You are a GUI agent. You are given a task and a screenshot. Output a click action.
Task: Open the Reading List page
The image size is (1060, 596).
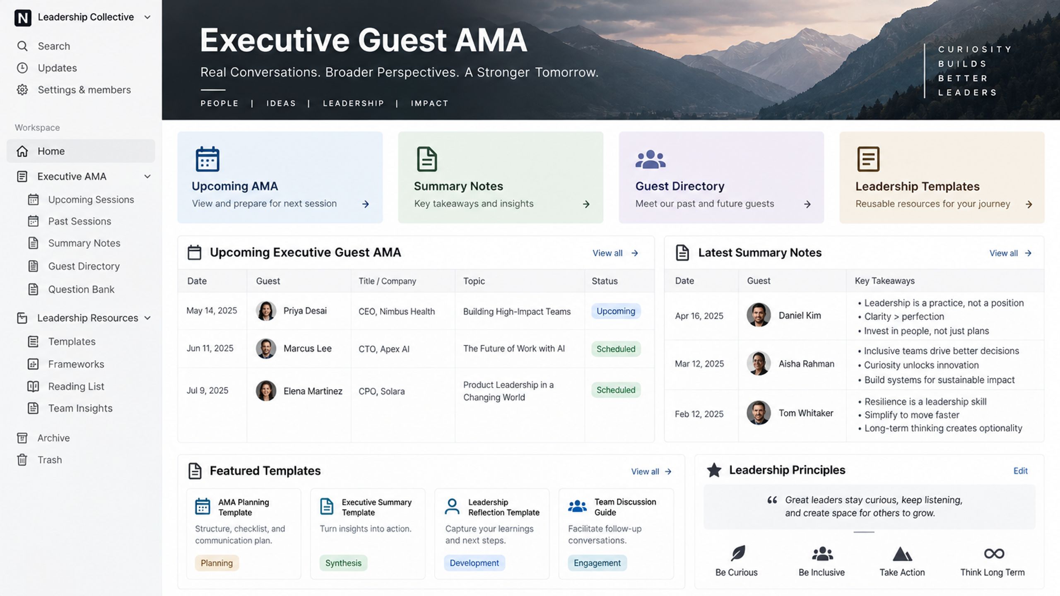(x=76, y=386)
